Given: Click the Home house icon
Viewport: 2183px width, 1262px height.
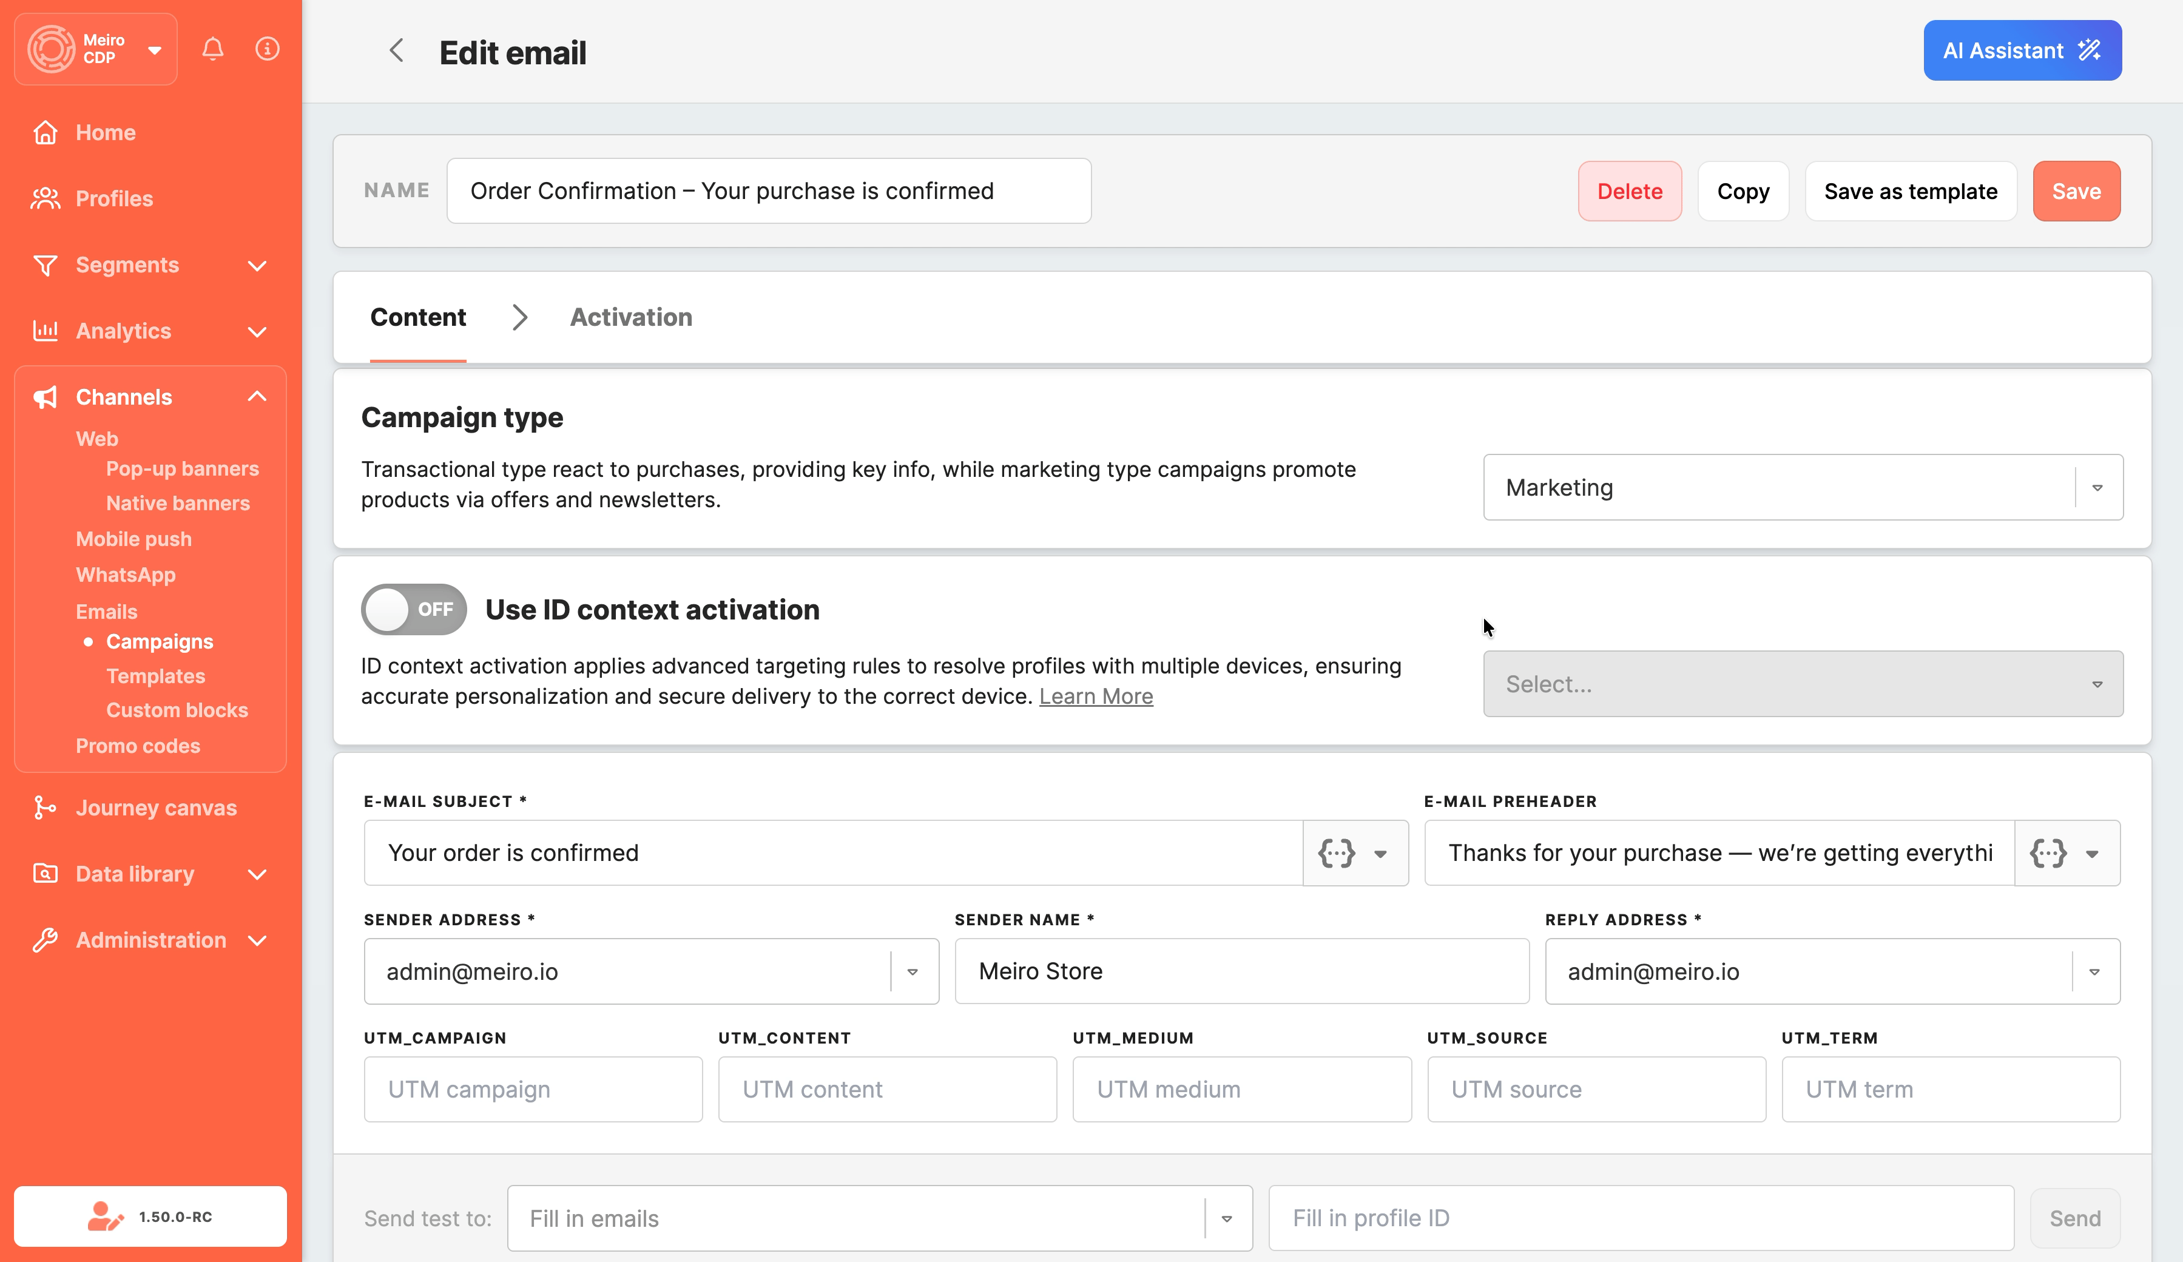Looking at the screenshot, I should [x=45, y=132].
